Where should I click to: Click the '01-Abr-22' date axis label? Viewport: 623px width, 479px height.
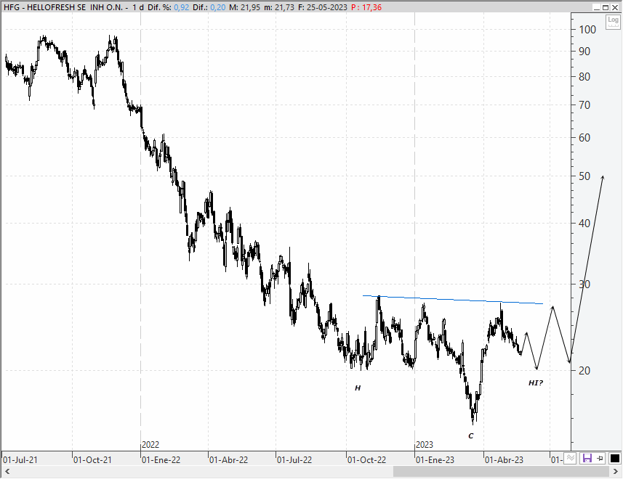point(228,460)
